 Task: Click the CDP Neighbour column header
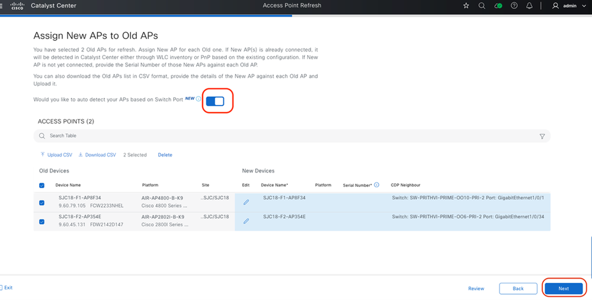(405, 185)
